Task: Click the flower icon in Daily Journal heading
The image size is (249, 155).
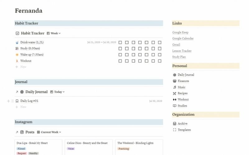Action: coord(22,92)
